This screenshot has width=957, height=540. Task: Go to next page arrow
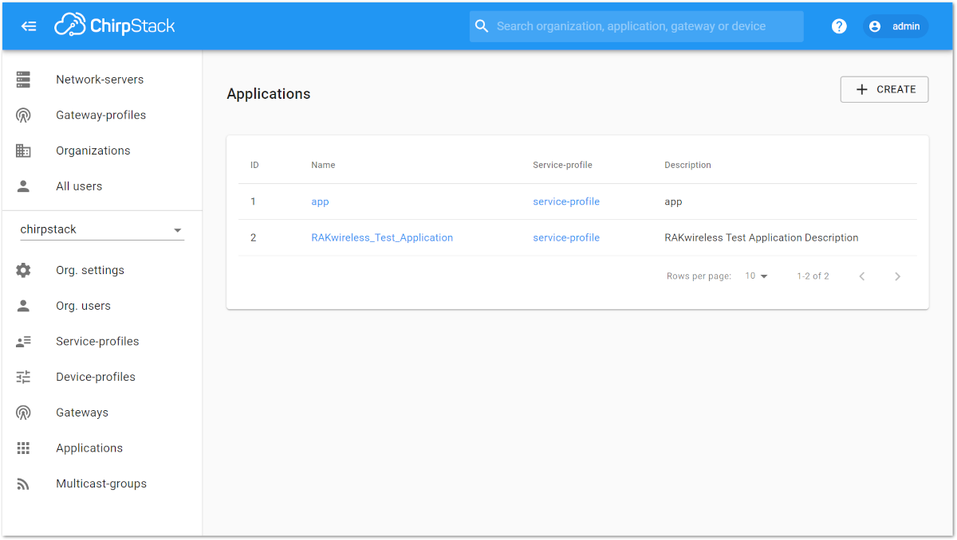[897, 276]
